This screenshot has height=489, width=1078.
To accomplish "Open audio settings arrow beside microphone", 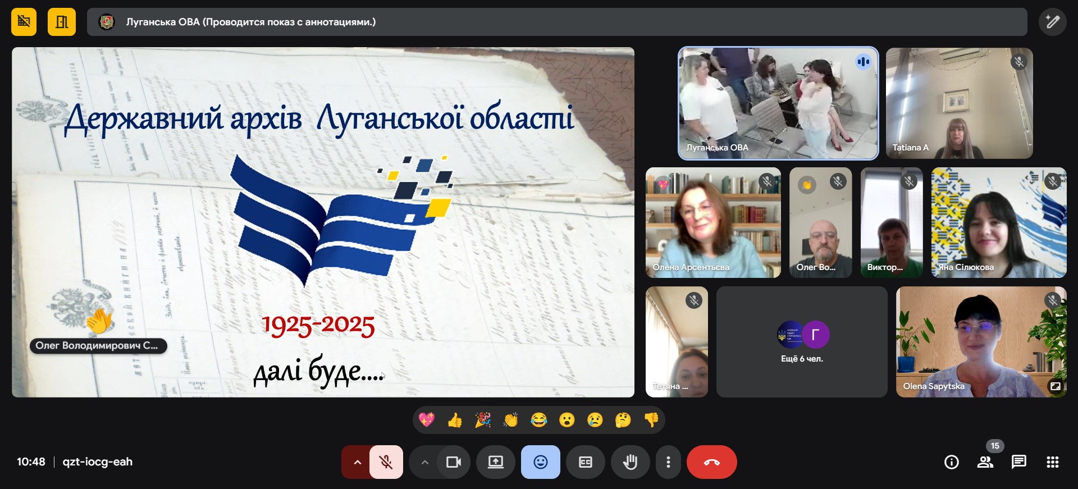I will tap(357, 462).
